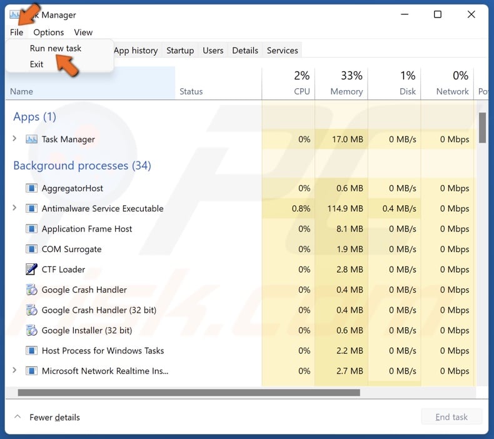
Task: Click the Microsoft Network Realtime Ins... icon
Action: [31, 371]
